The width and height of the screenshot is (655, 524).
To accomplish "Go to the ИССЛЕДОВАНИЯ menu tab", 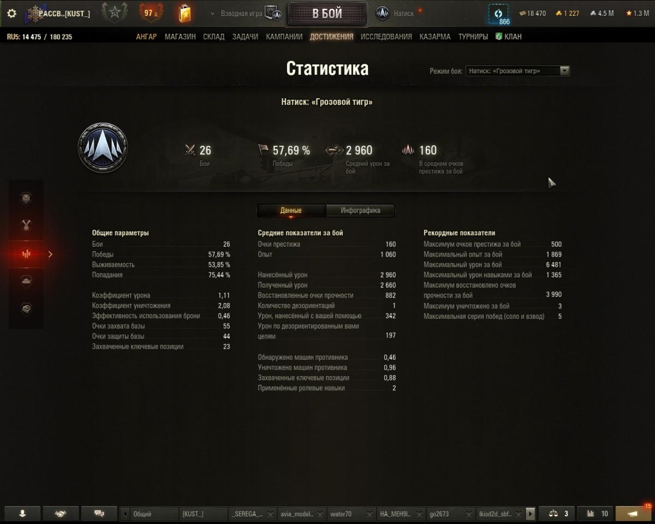I will [x=386, y=37].
